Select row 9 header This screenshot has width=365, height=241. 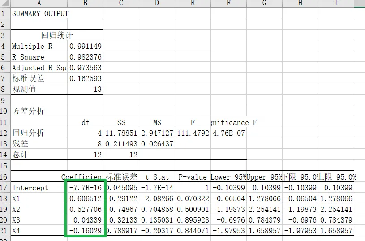[5, 100]
